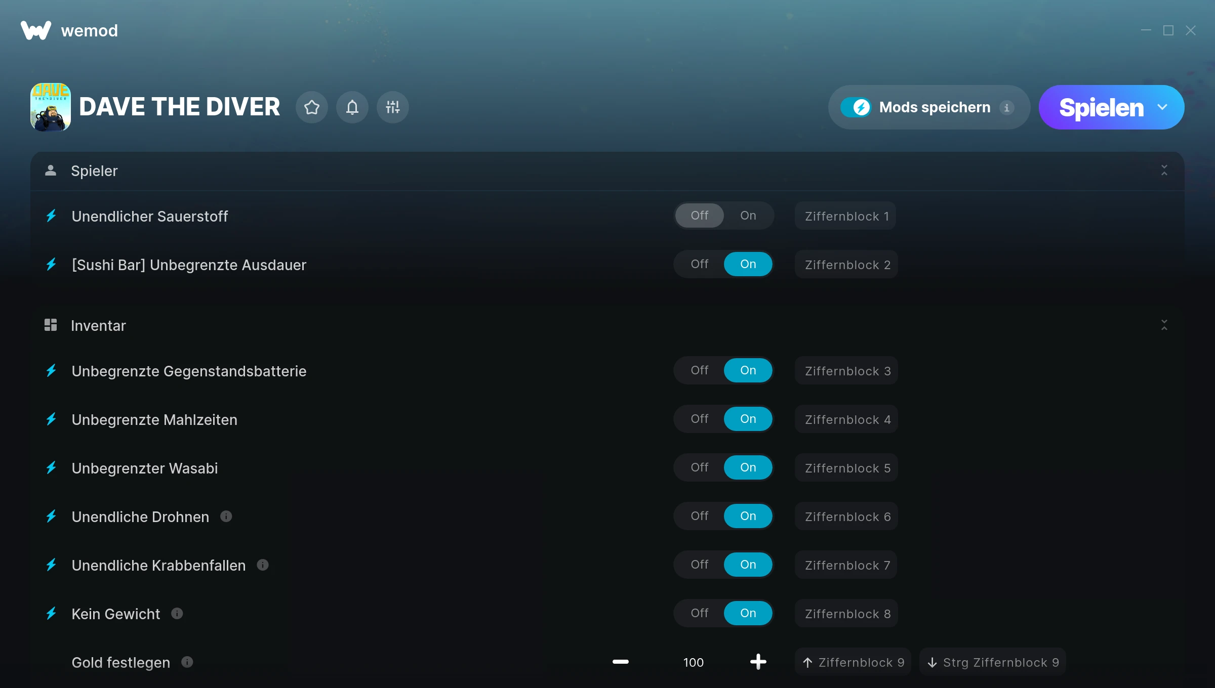This screenshot has height=688, width=1215.
Task: Show info for Gold festlegen
Action: click(x=187, y=662)
